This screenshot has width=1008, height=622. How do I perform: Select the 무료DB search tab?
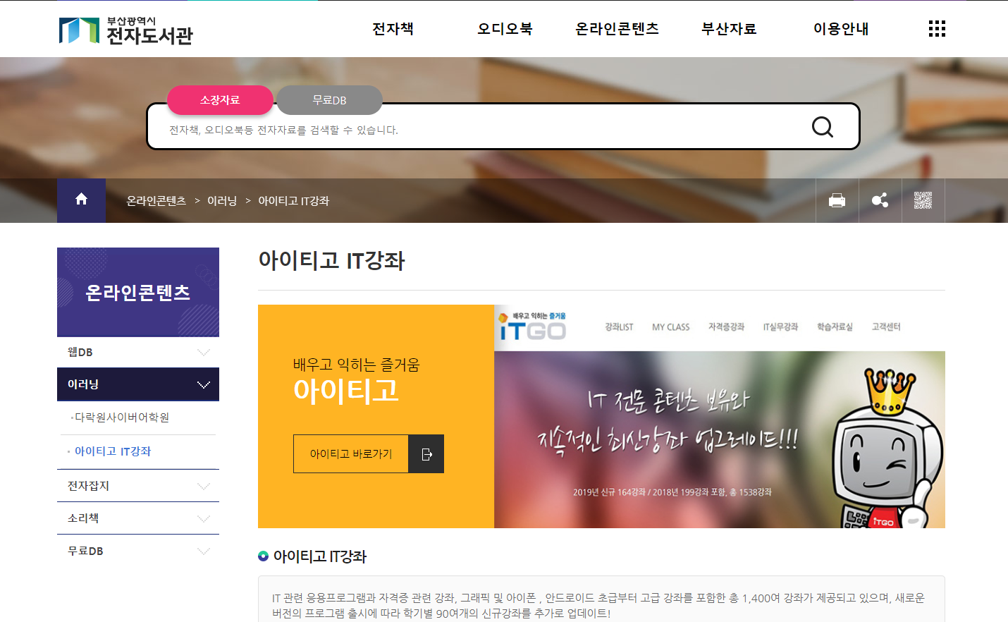329,100
